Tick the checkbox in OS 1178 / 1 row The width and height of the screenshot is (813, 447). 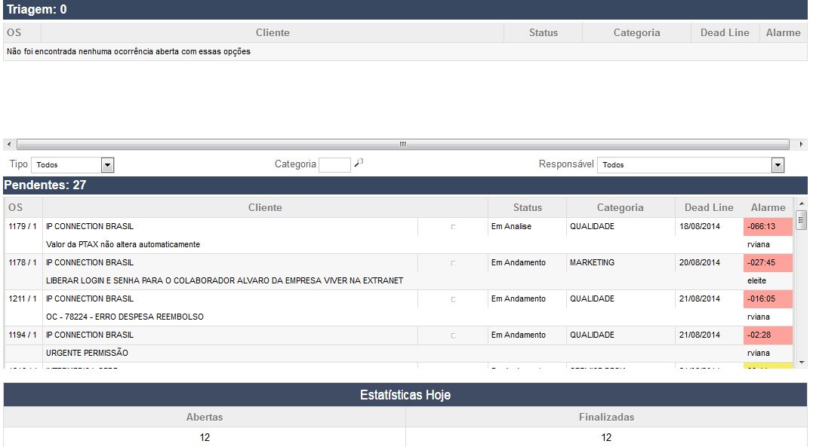453,263
